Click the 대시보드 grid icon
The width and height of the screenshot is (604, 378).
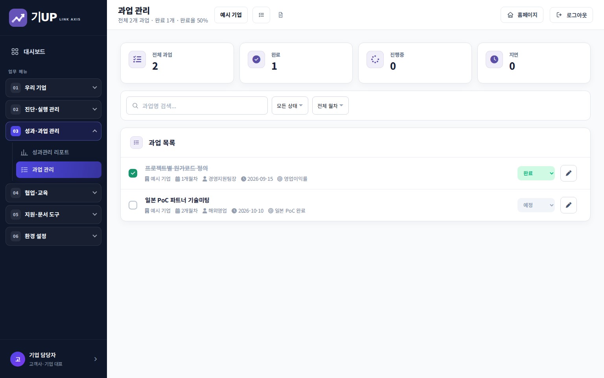click(15, 52)
